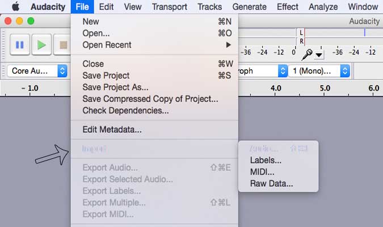Viewport: 383px width, 227px height.
Task: Open the microphone meter options arrow
Action: click(x=319, y=55)
